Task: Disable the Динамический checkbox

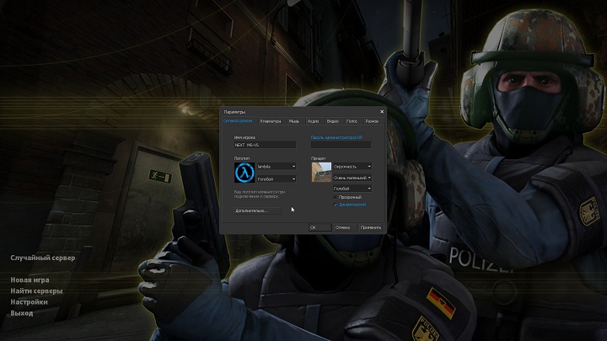Action: (336, 205)
